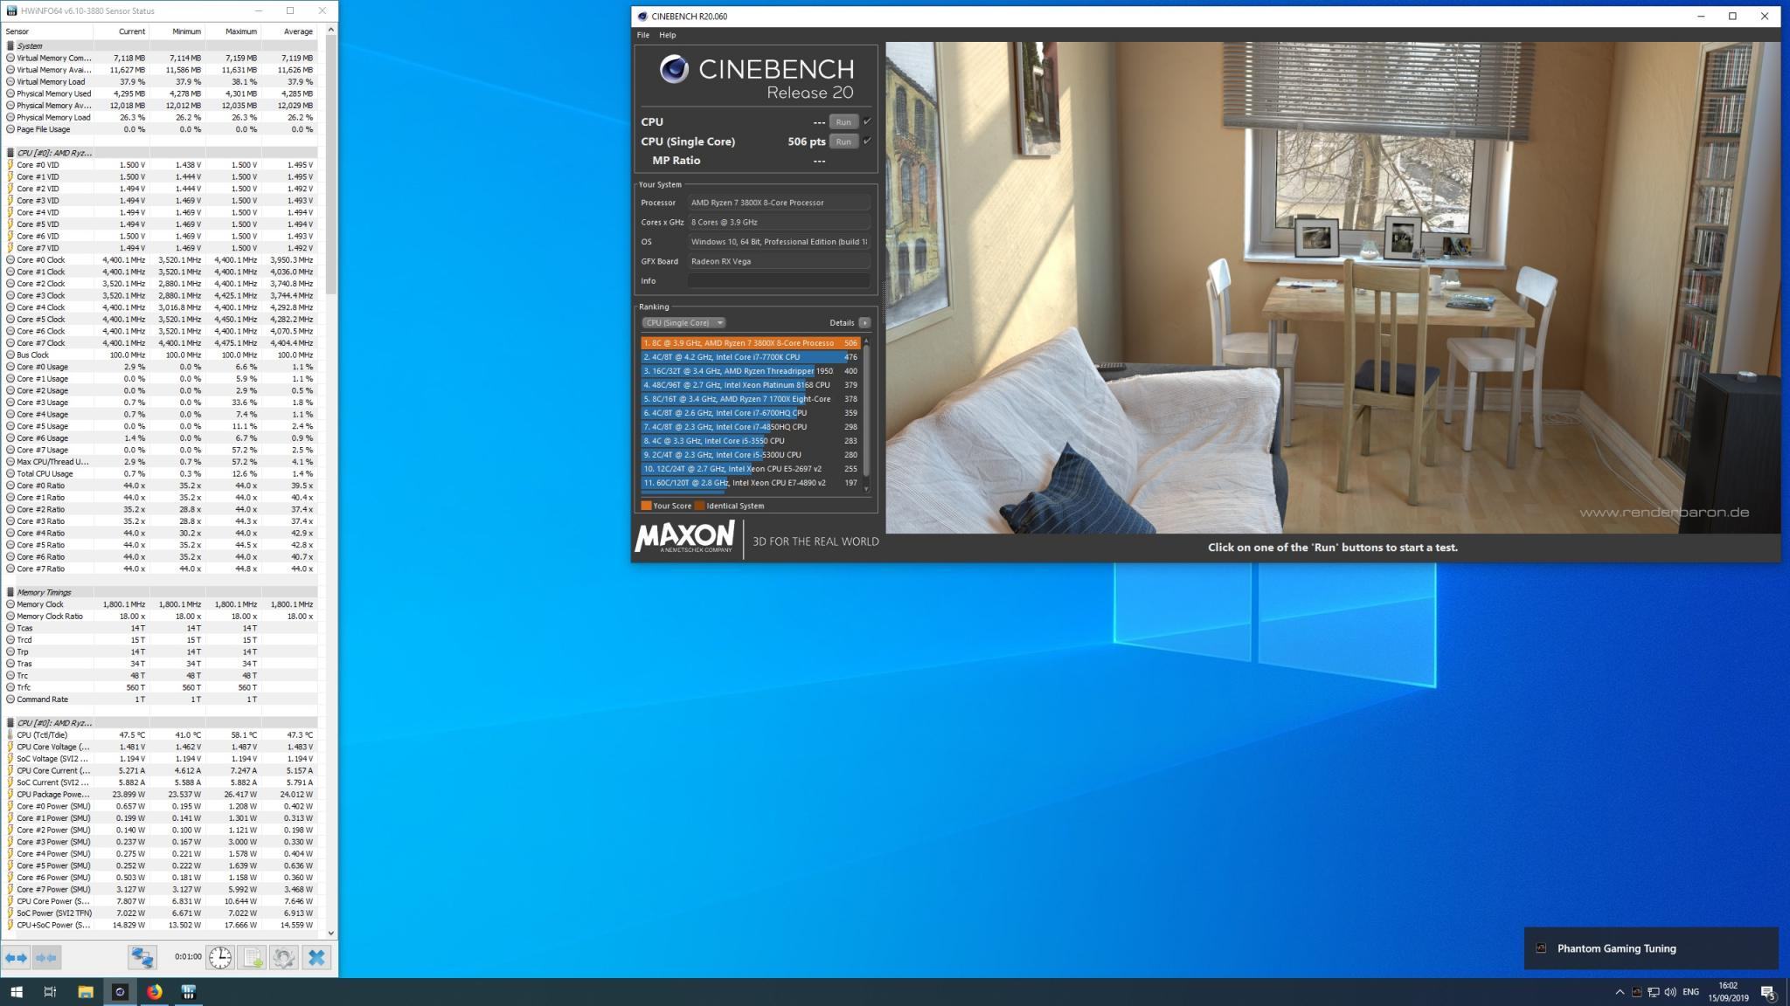Select ranking entry Ryzen 7 1700X Eight-Core
The image size is (1790, 1006).
(751, 399)
